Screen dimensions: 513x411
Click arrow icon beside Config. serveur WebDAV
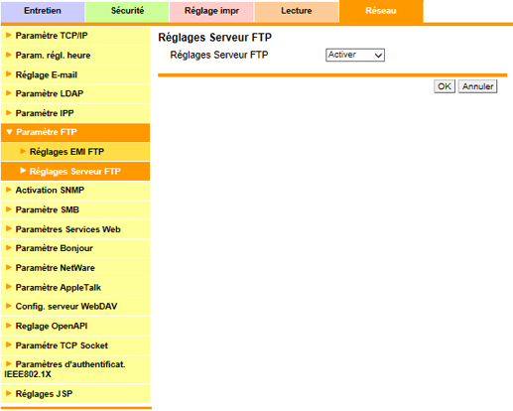(9, 306)
